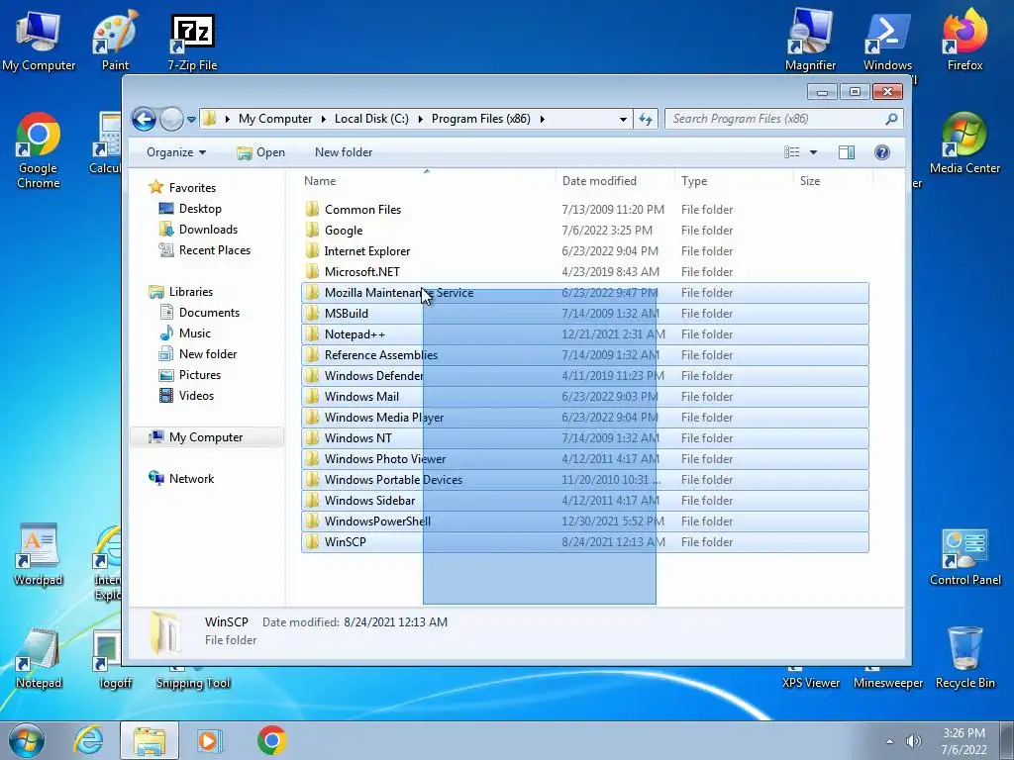Refresh the Program Files (x86) folder view
The height and width of the screenshot is (760, 1014).
[x=646, y=119]
